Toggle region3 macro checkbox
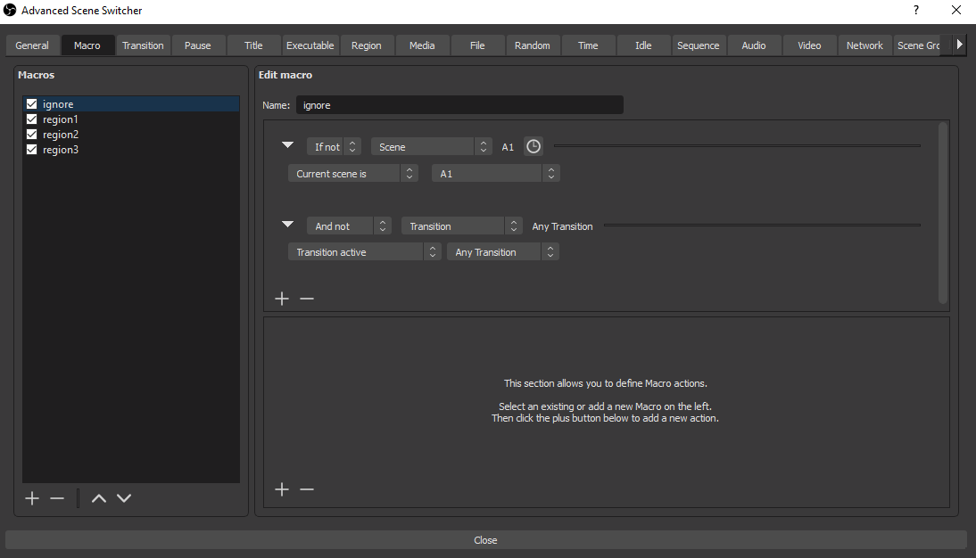Image resolution: width=976 pixels, height=558 pixels. click(x=32, y=149)
